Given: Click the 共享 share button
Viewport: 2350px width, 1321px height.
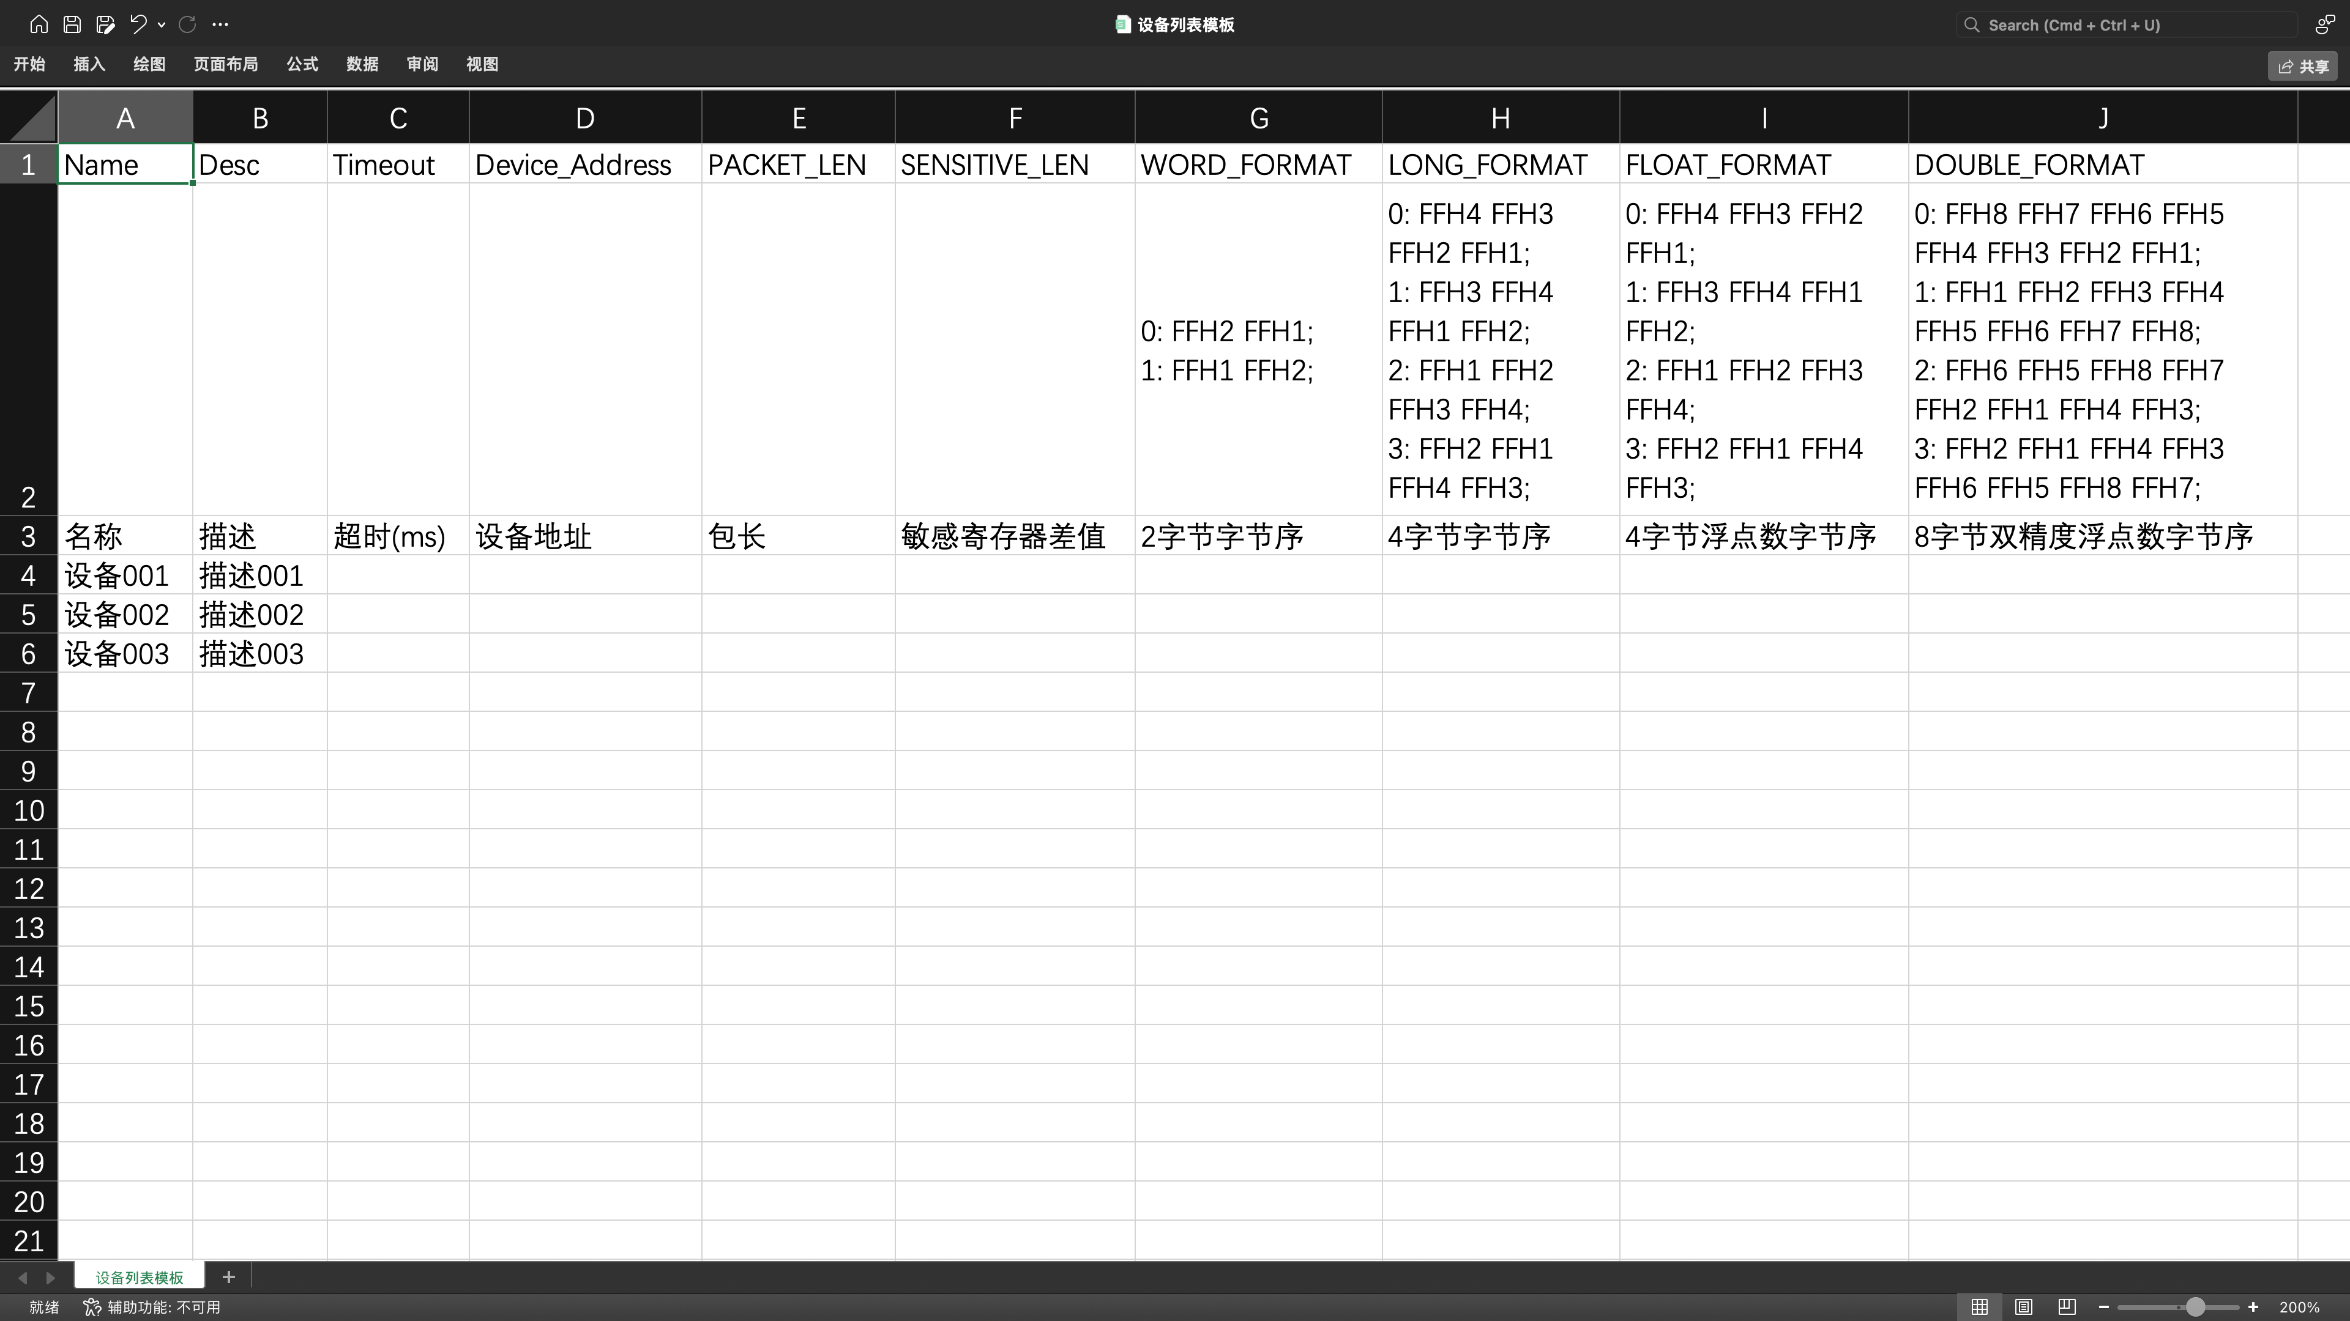Looking at the screenshot, I should click(2302, 65).
